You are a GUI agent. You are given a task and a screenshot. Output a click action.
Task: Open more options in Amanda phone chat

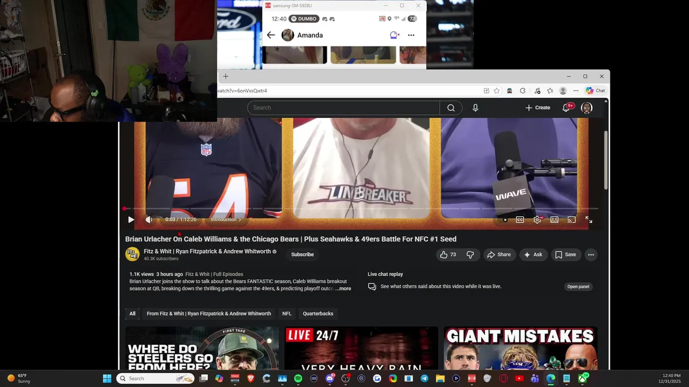(x=411, y=35)
